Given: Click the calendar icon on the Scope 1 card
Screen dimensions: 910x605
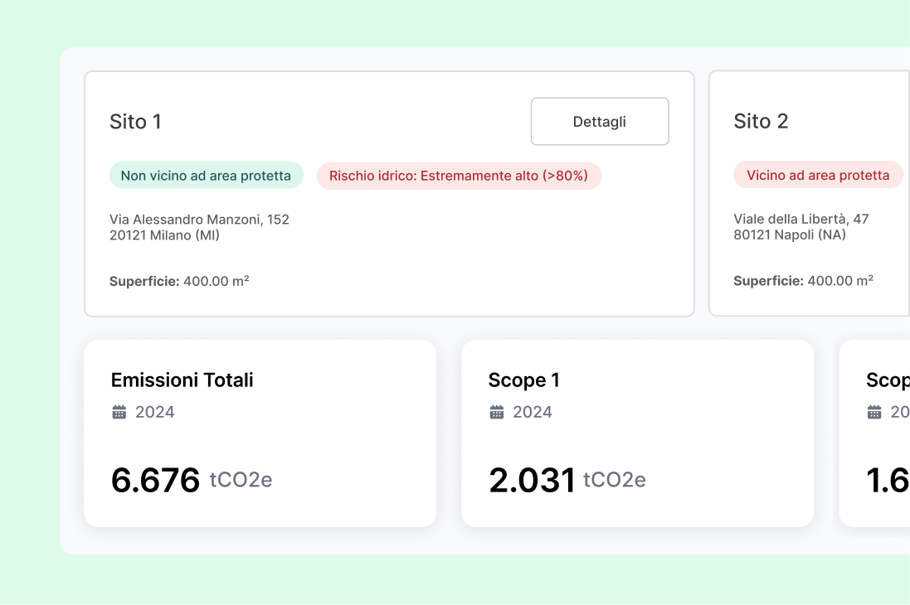Looking at the screenshot, I should (496, 411).
